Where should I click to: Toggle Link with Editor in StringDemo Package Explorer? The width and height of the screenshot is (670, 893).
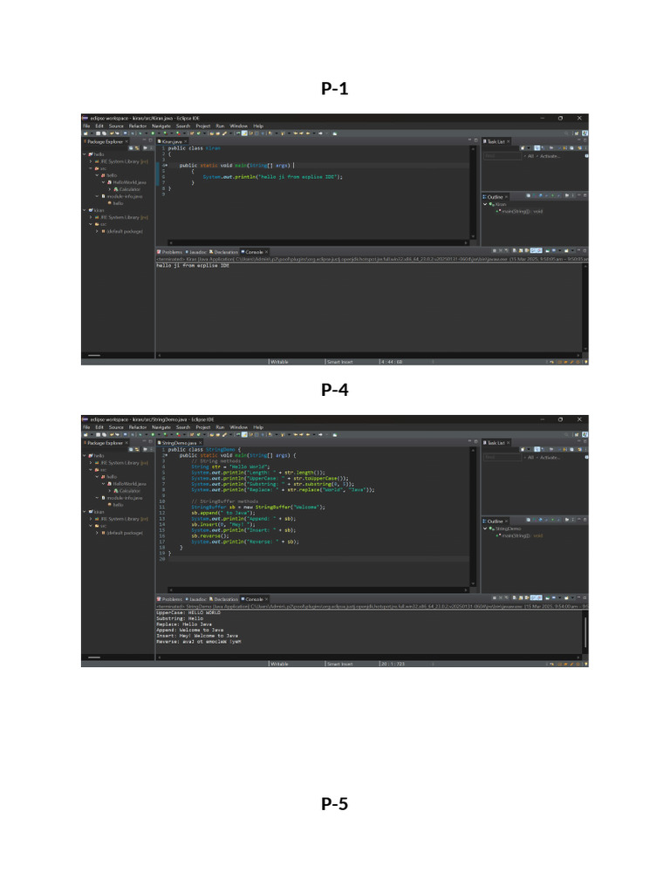(x=137, y=449)
